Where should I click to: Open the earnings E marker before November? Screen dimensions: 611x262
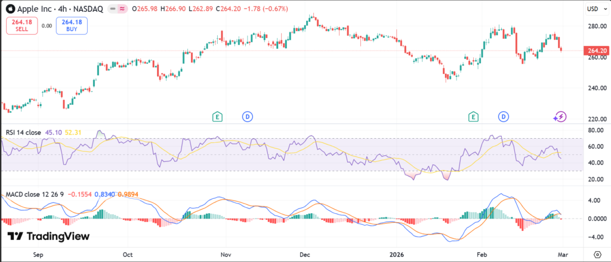tap(217, 116)
